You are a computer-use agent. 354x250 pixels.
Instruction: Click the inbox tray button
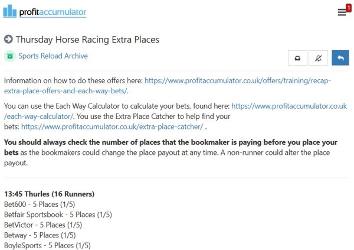297,57
